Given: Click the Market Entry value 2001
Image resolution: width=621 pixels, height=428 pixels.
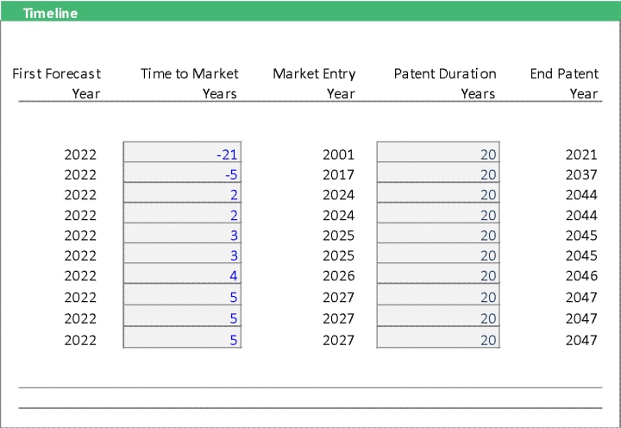Looking at the screenshot, I should pyautogui.click(x=338, y=154).
